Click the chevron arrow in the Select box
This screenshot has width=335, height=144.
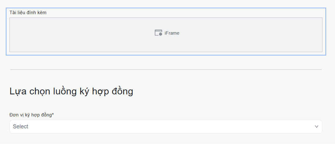pyautogui.click(x=317, y=127)
